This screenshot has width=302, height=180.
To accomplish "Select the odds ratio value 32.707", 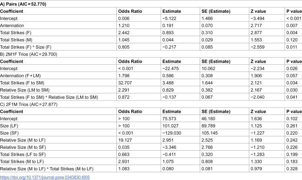I will pos(125,83).
